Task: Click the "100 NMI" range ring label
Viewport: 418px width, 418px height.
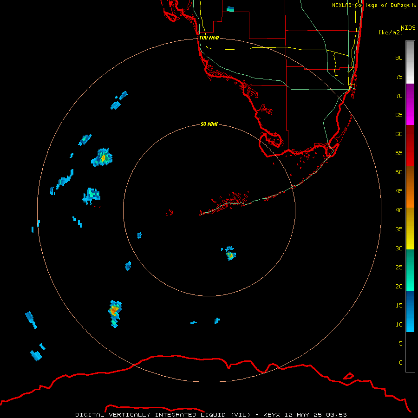Action: 209,38
